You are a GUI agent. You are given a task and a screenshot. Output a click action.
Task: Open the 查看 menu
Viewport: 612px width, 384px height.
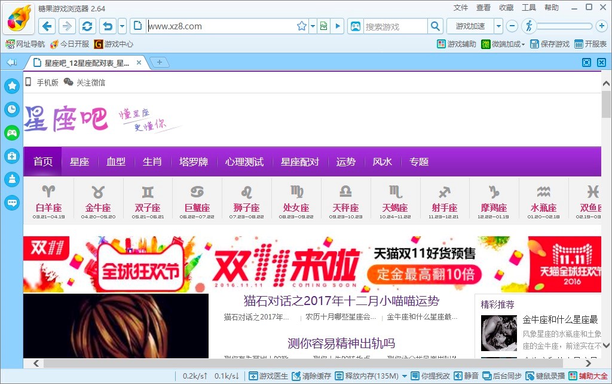pyautogui.click(x=483, y=8)
